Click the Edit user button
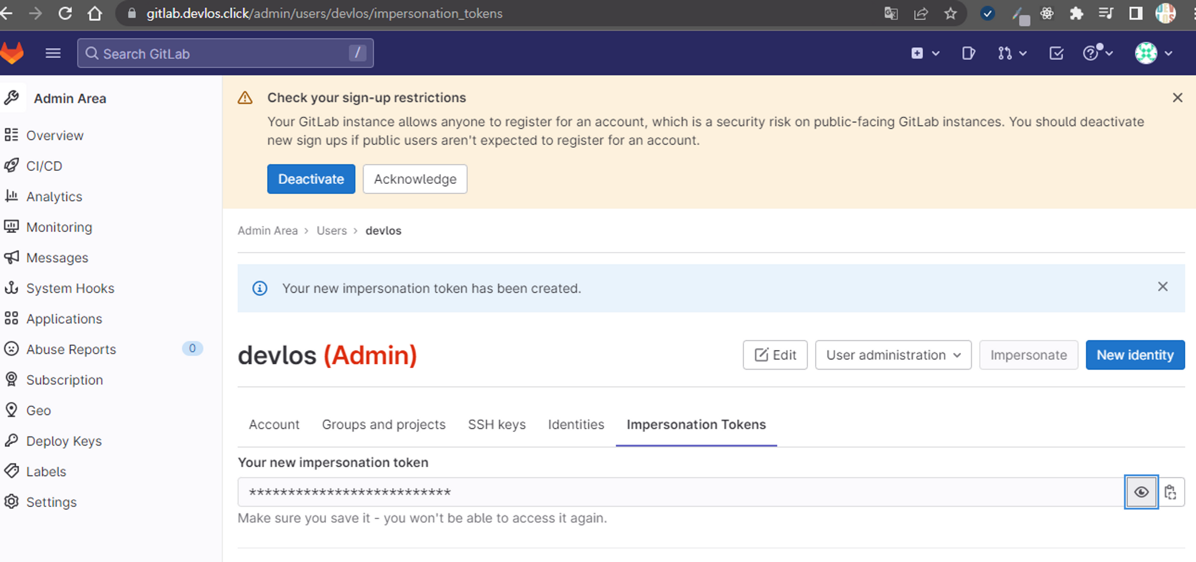1196x562 pixels. point(775,355)
